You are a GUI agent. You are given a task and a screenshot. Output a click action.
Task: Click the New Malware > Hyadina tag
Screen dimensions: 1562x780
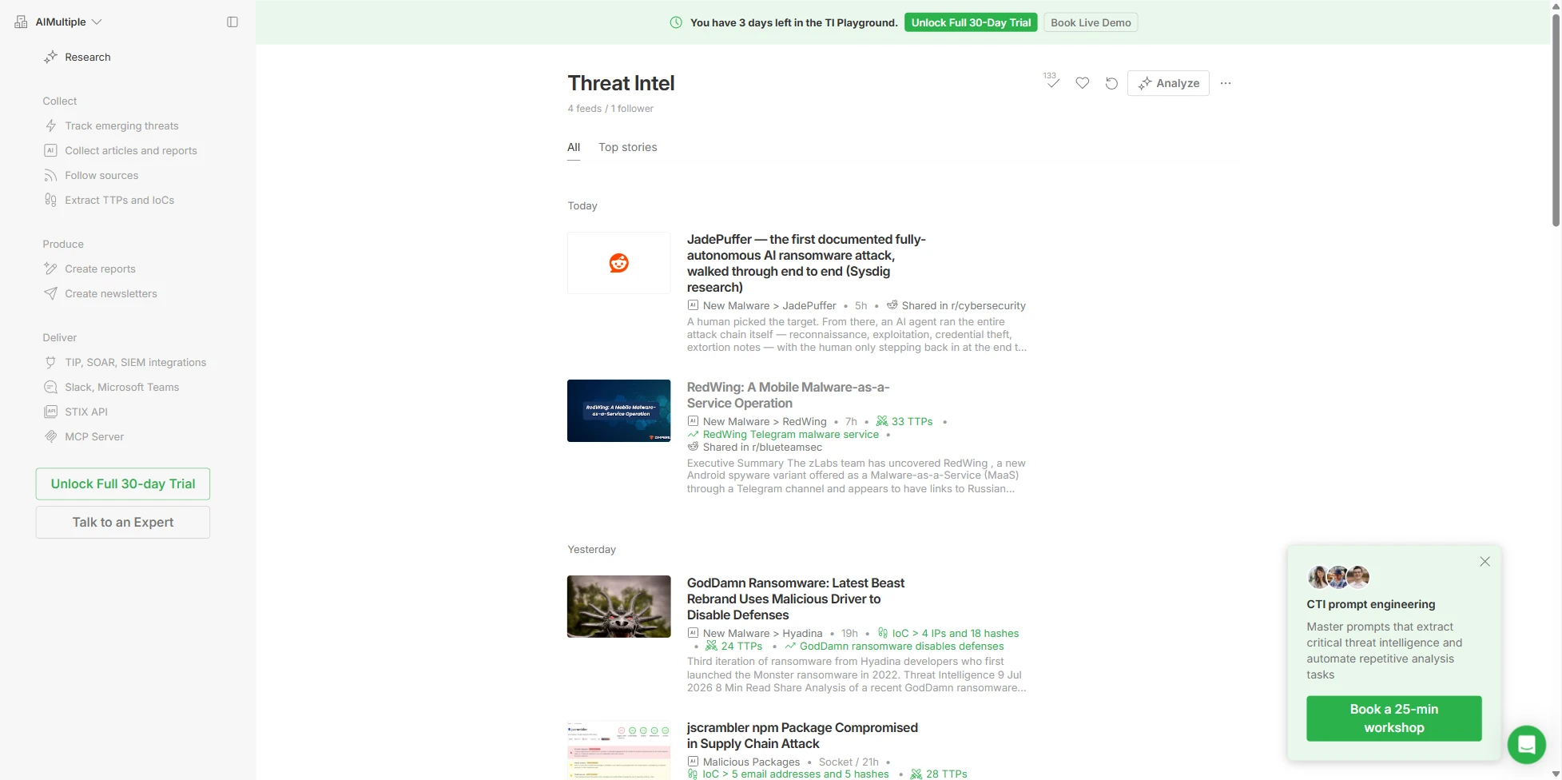pyautogui.click(x=762, y=633)
